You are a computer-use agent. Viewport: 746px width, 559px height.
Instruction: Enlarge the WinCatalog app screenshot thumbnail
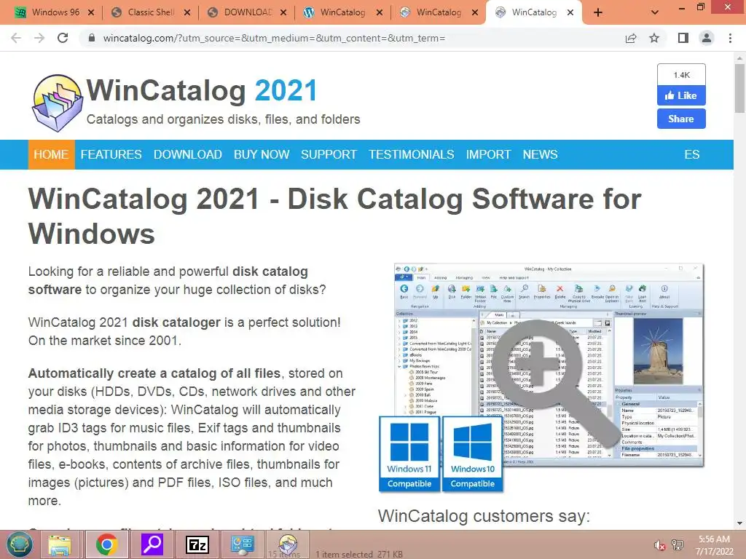pos(549,365)
